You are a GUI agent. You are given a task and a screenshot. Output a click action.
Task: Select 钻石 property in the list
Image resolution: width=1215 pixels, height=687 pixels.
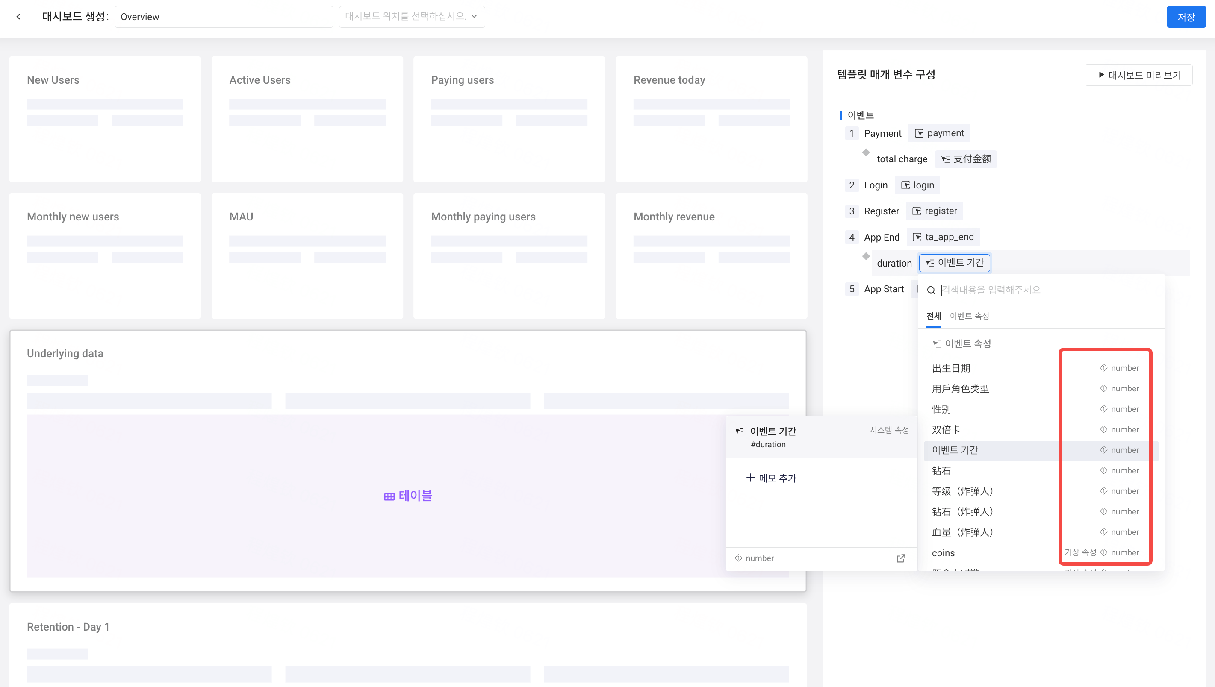(x=1041, y=470)
